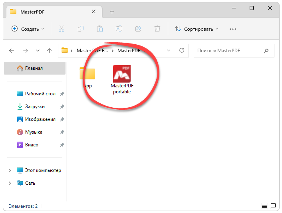Image resolution: width=282 pixels, height=213 pixels.
Task: Click the pin icon next to Загрузки
Action: pyautogui.click(x=62, y=106)
